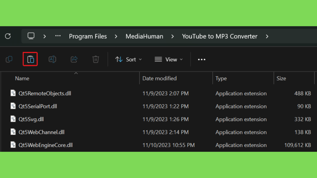Click the date 11/9/2023 2:07 PM
Screen dimensions: 317x178
point(165,93)
